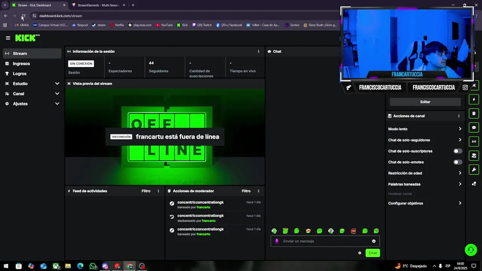Open the green headset support button
The image size is (482, 271).
(471, 250)
